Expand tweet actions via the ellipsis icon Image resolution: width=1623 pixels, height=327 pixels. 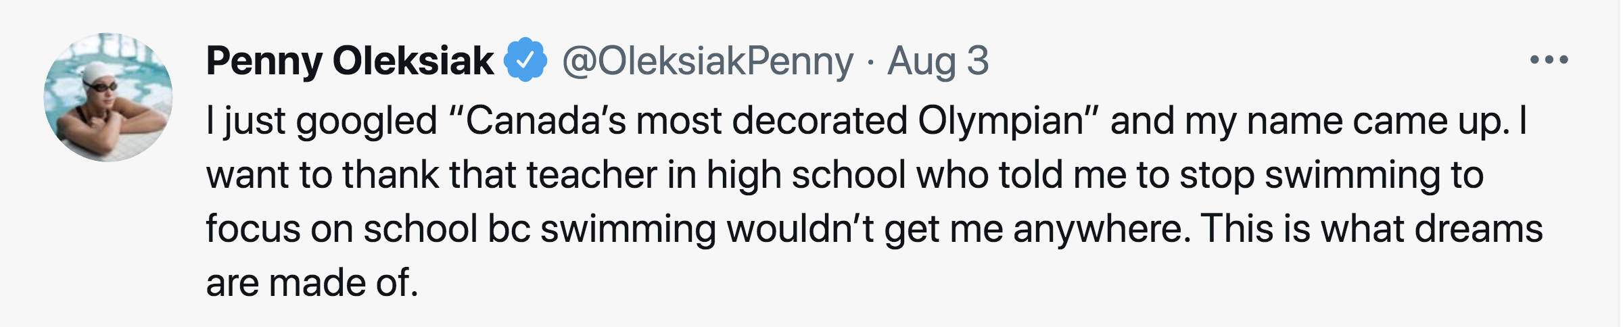pos(1549,60)
